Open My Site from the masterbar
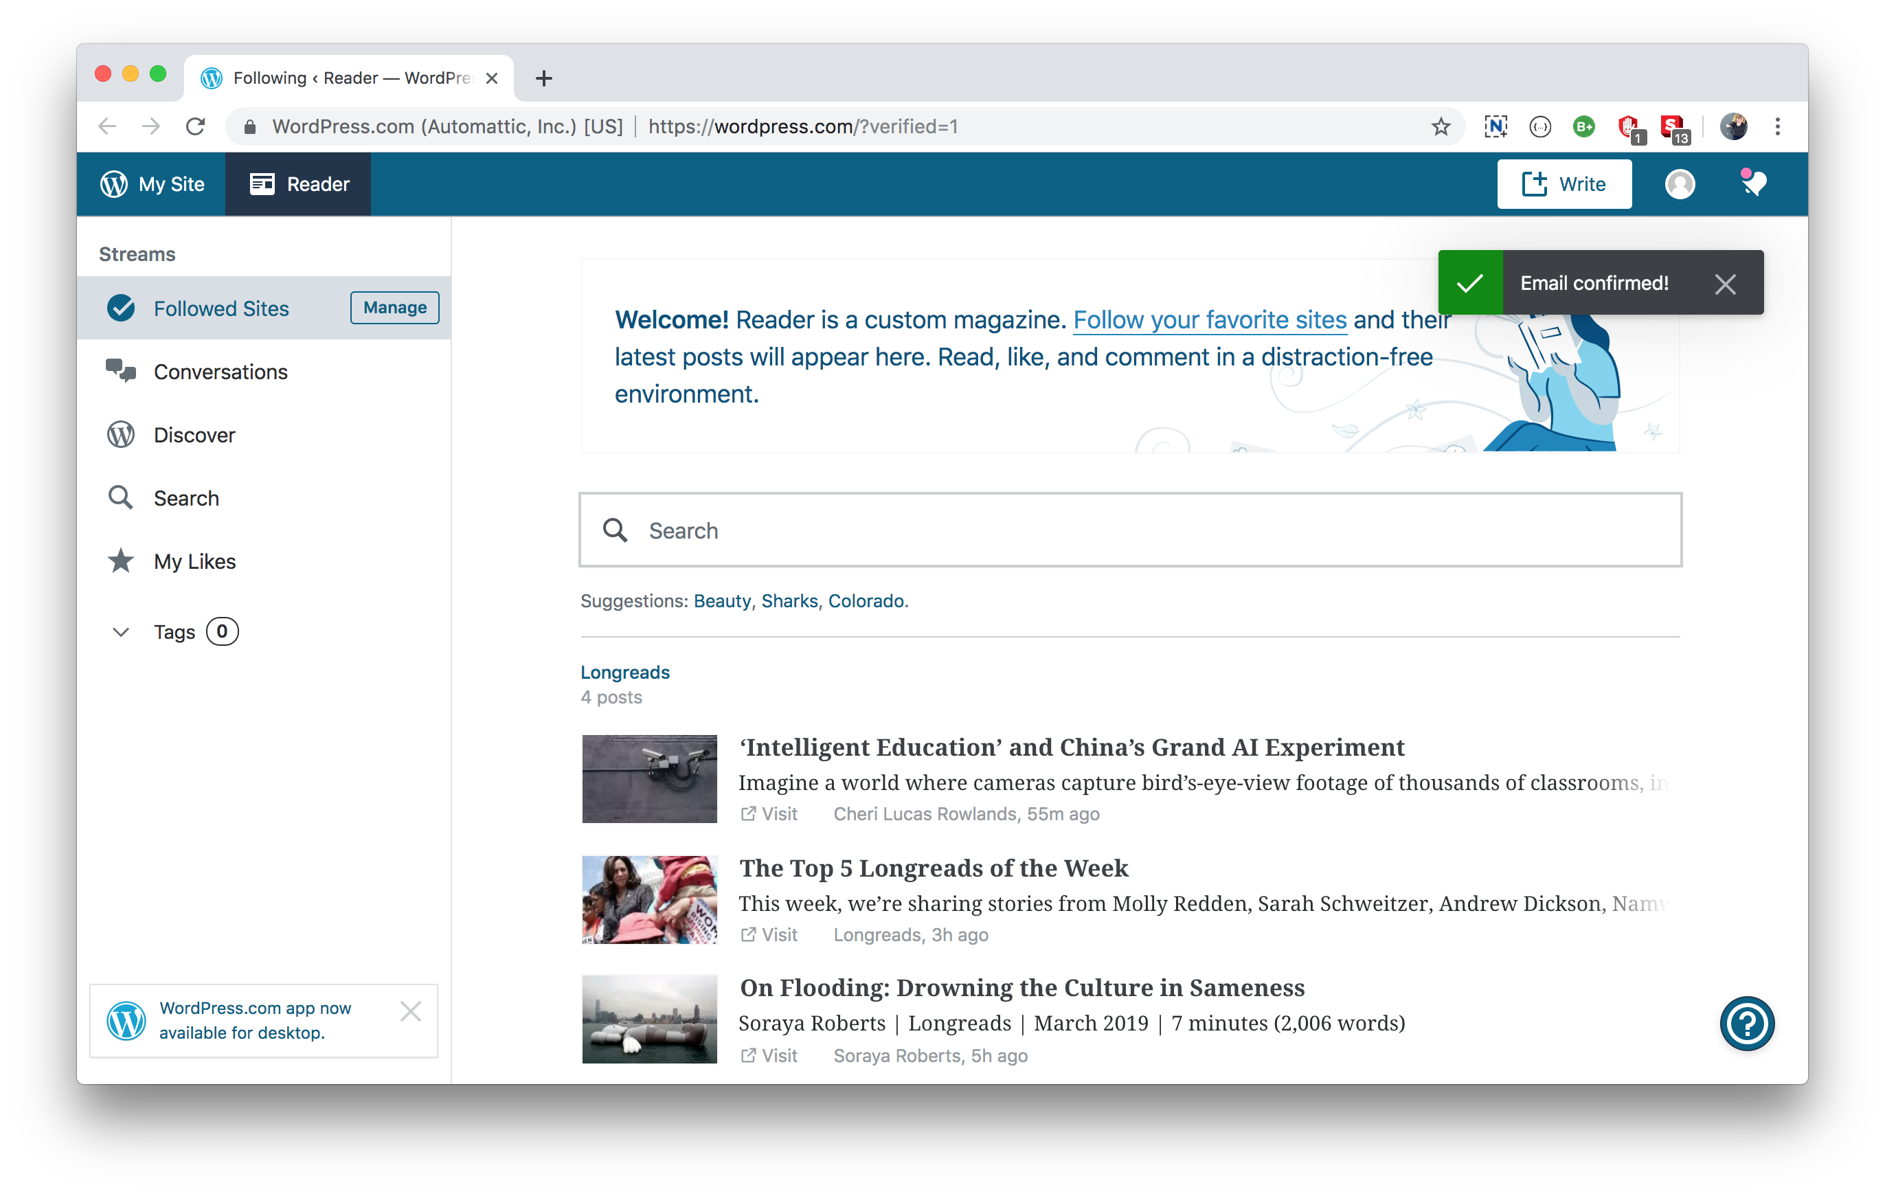 click(152, 184)
